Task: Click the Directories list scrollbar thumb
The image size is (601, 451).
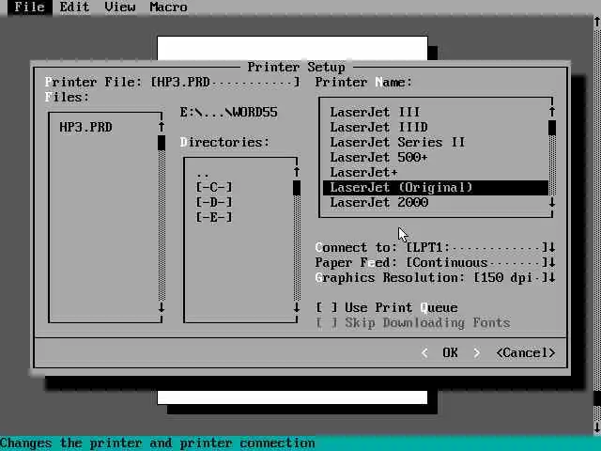Action: 297,188
